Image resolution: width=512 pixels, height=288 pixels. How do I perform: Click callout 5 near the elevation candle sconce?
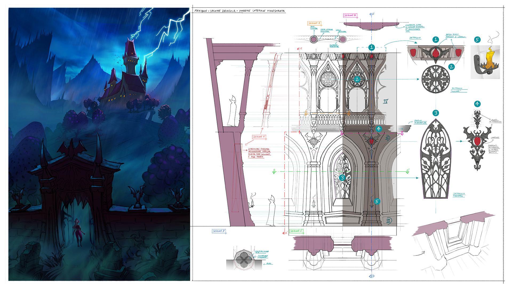coord(377,201)
